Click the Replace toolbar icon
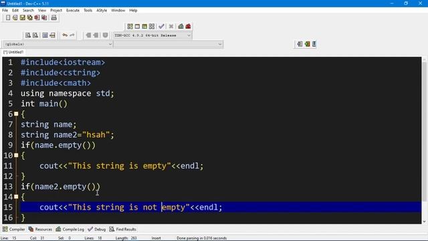The width and height of the screenshot is (428, 241). [35, 35]
